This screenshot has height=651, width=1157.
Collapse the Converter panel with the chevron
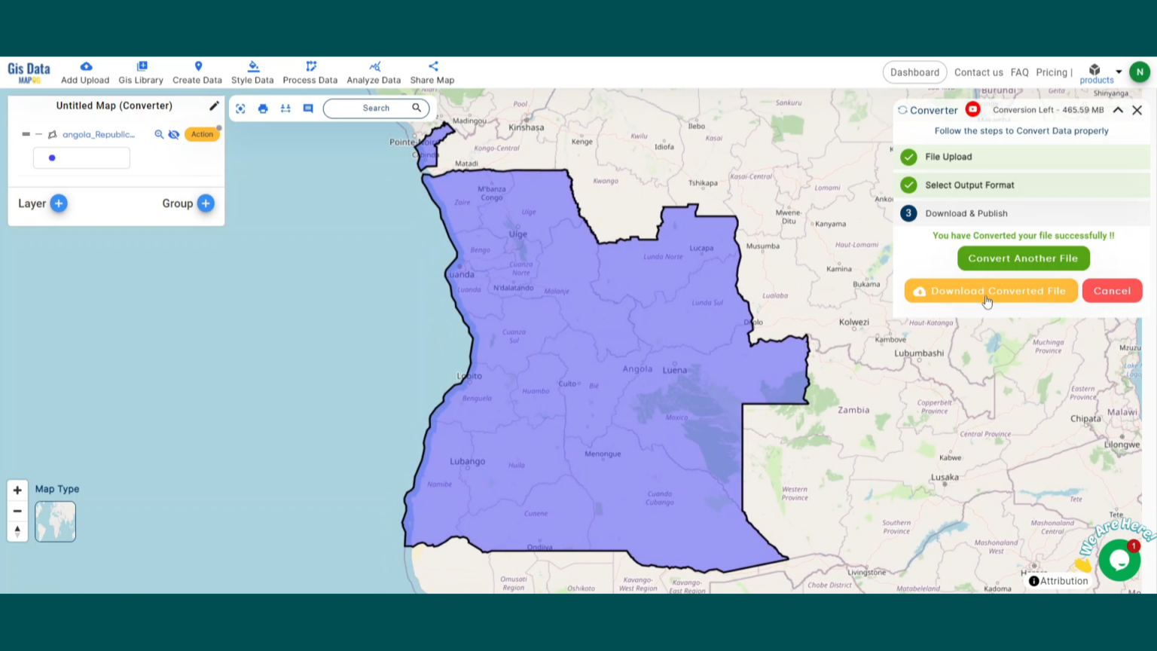1118,110
